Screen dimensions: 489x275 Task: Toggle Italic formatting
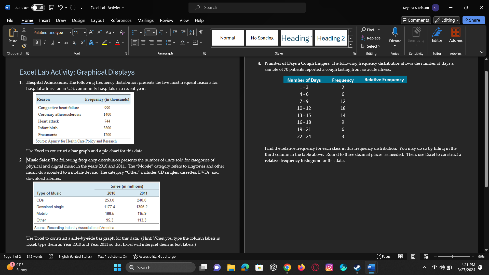pos(45,43)
